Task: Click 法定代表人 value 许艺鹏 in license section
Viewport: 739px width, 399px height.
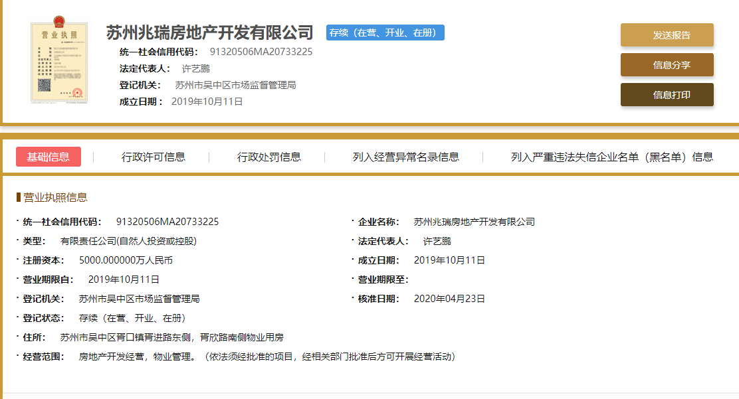Action: (x=437, y=241)
